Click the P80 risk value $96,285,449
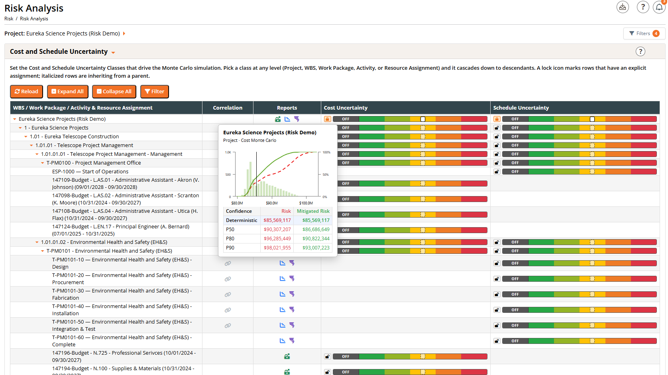The width and height of the screenshot is (668, 375). click(277, 239)
